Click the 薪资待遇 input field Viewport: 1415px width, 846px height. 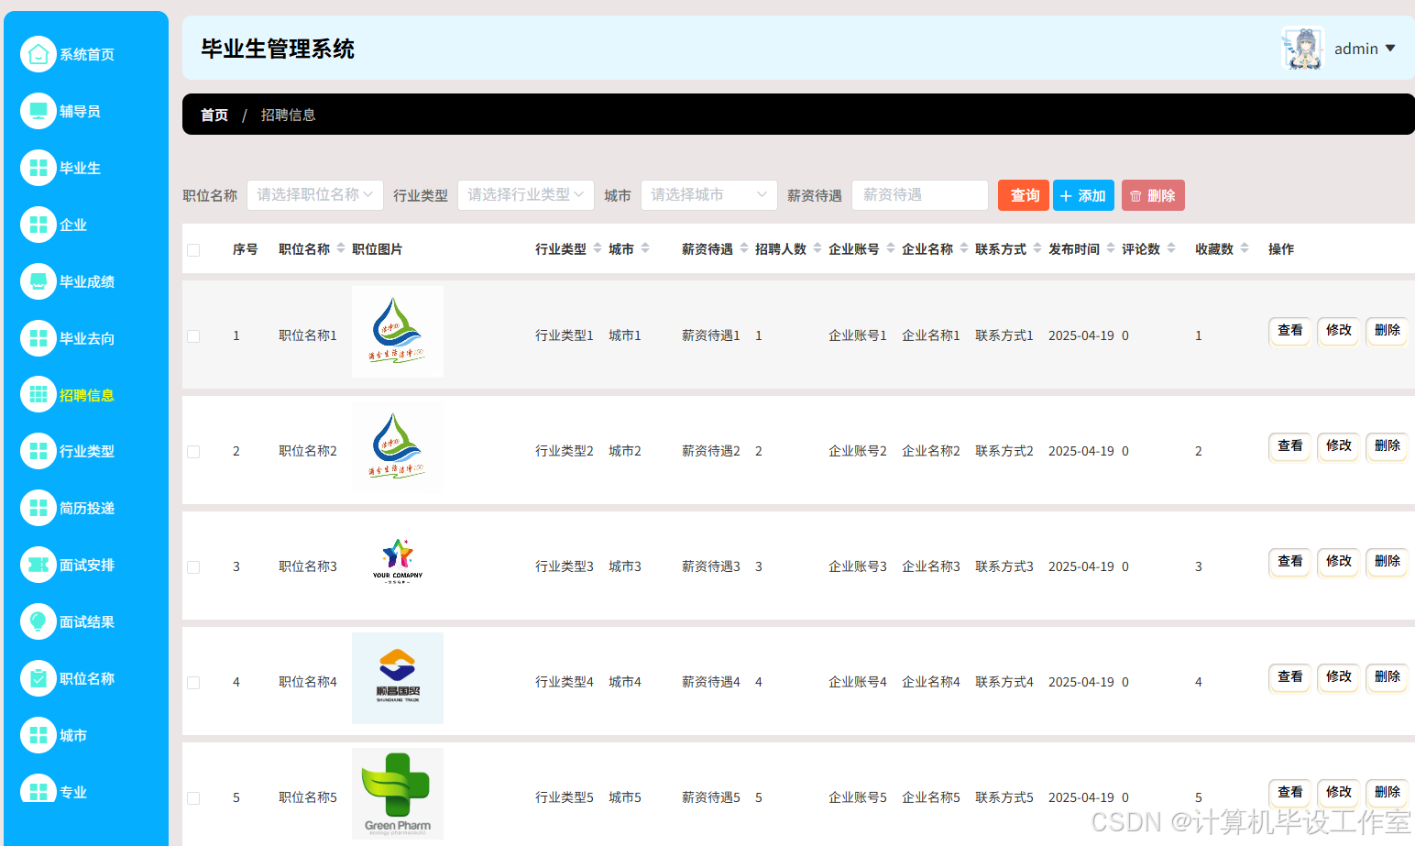point(920,195)
